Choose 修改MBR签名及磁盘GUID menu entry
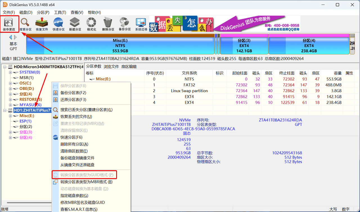Viewport: 360px width, 212px height. point(91,202)
